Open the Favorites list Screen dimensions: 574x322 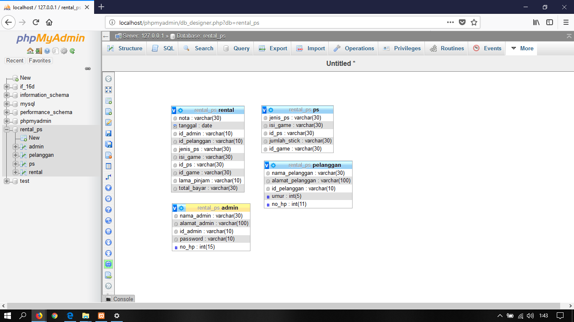point(39,60)
